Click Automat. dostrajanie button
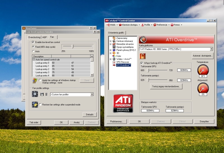Viewport: 224px width, 153px height. click(x=203, y=56)
